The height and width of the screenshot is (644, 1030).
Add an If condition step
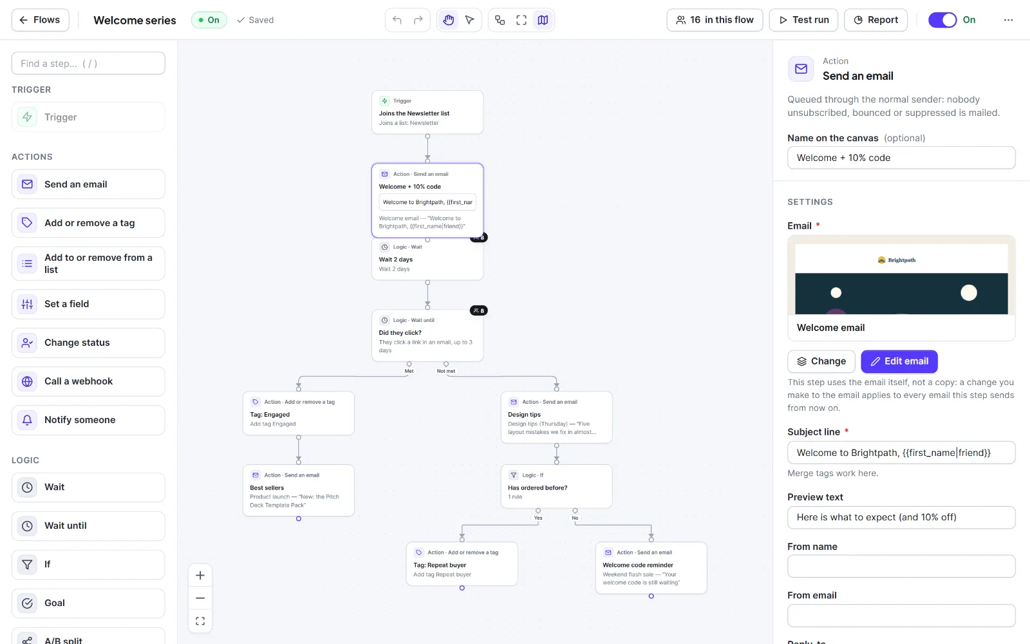[x=88, y=565]
